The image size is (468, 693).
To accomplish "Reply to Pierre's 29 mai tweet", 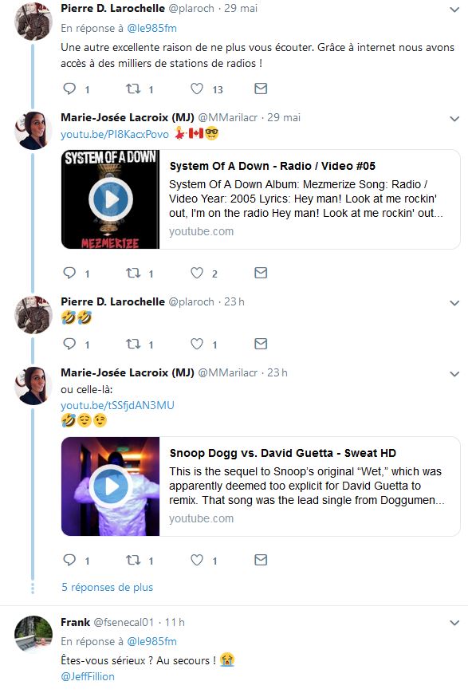I will (x=69, y=89).
